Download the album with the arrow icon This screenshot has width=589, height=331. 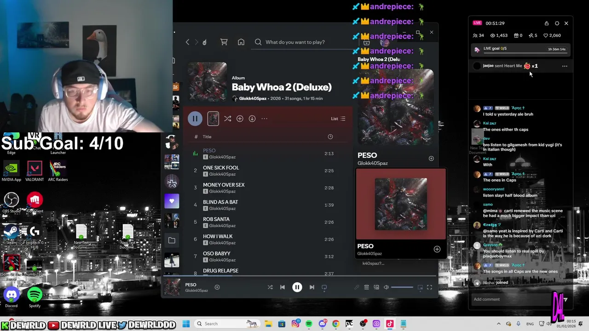(252, 119)
